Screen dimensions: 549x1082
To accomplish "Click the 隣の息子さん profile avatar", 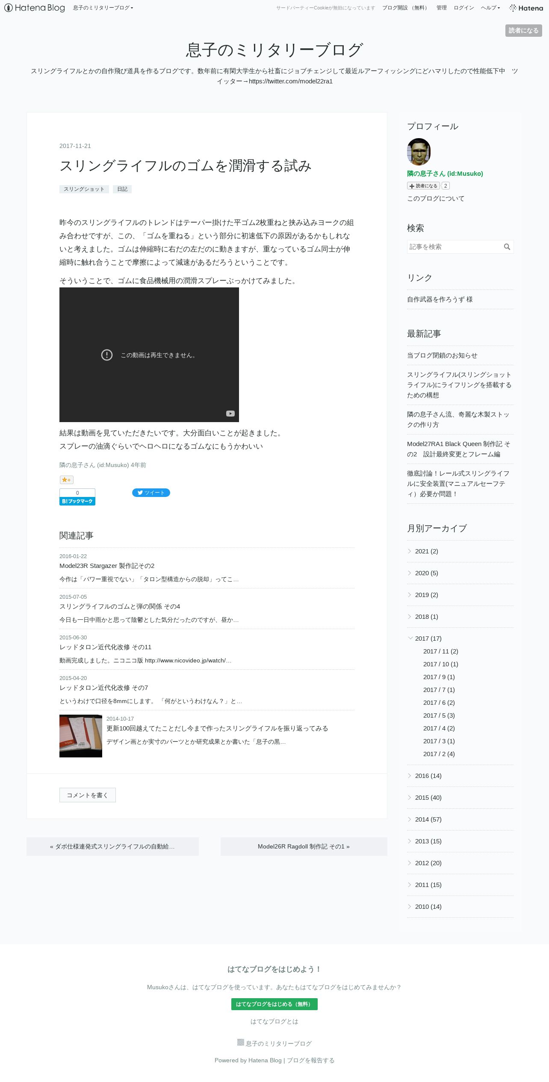I will [x=419, y=151].
